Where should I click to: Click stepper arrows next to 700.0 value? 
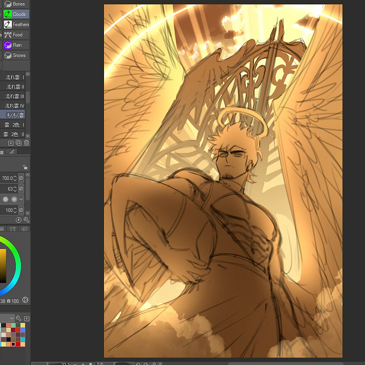[x=15, y=178]
